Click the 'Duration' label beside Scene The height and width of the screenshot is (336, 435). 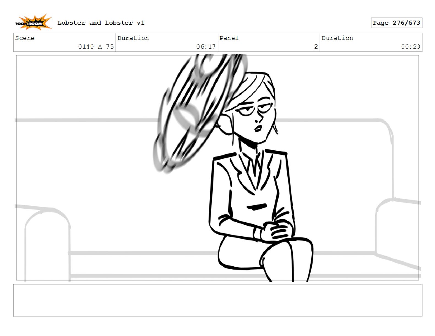133,38
